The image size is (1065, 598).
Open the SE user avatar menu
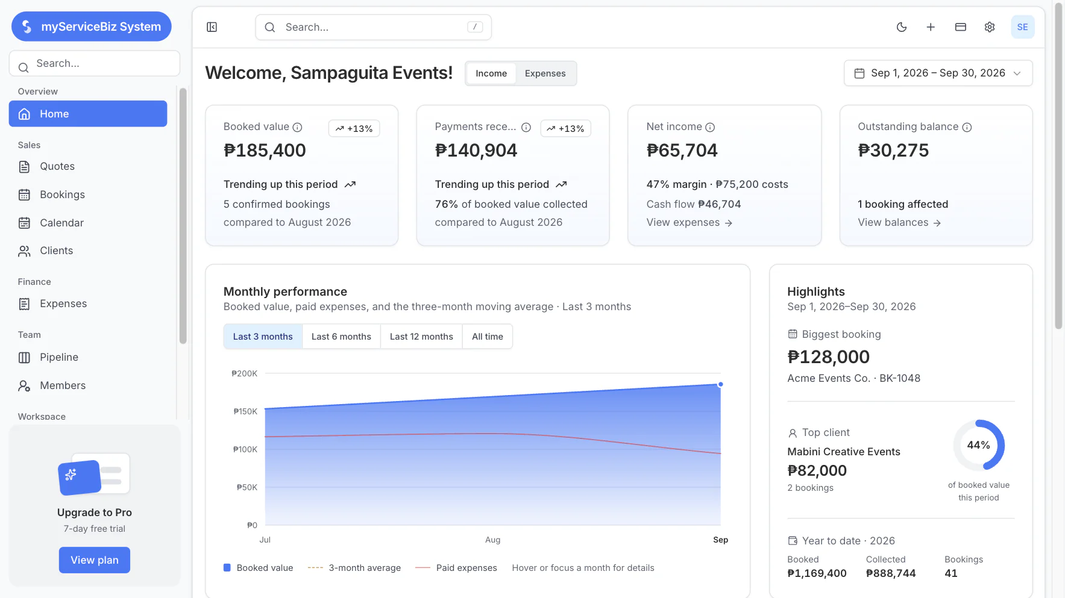(x=1023, y=27)
